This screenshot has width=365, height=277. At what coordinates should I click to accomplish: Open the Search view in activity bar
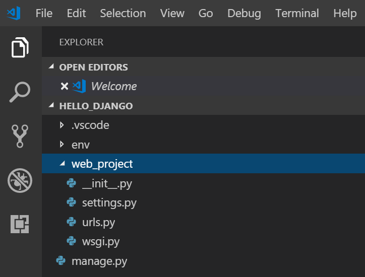(x=20, y=92)
